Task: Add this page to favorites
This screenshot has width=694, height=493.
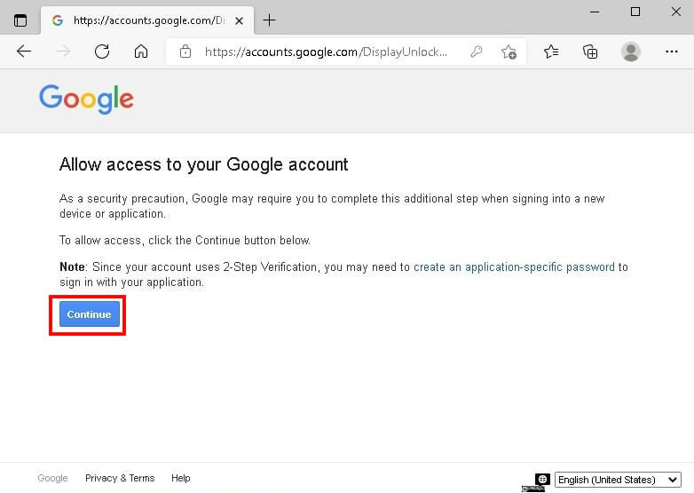Action: (x=509, y=52)
